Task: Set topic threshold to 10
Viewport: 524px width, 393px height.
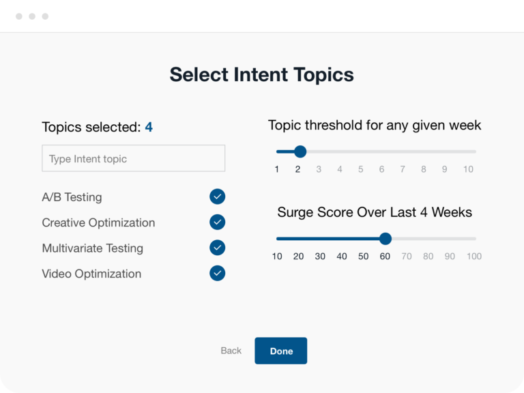Action: [468, 169]
